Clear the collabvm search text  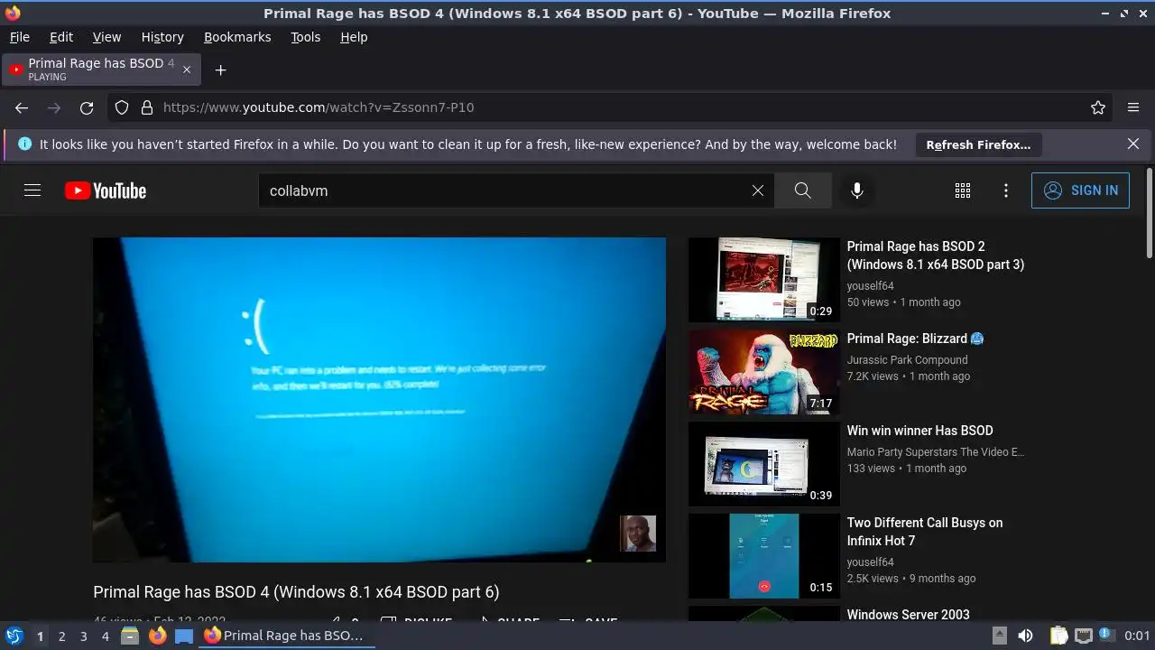click(x=758, y=190)
